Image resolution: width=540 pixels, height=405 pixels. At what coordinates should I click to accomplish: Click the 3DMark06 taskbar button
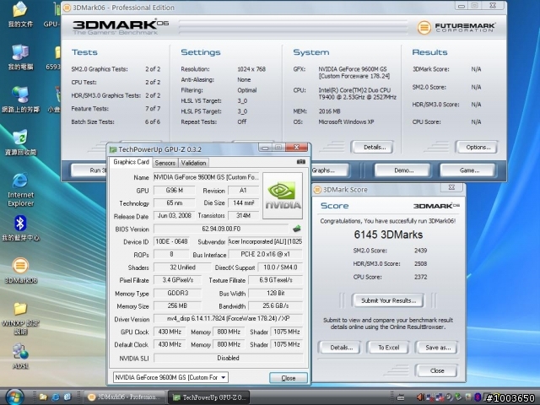click(124, 397)
